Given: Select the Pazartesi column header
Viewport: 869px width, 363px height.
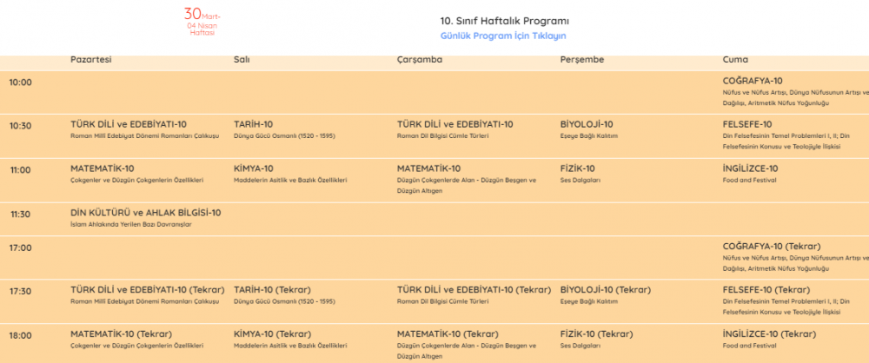Looking at the screenshot, I should point(90,60).
